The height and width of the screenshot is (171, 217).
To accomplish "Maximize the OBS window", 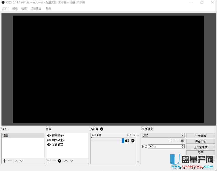I will tap(202, 2).
